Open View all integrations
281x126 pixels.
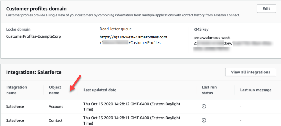250,72
